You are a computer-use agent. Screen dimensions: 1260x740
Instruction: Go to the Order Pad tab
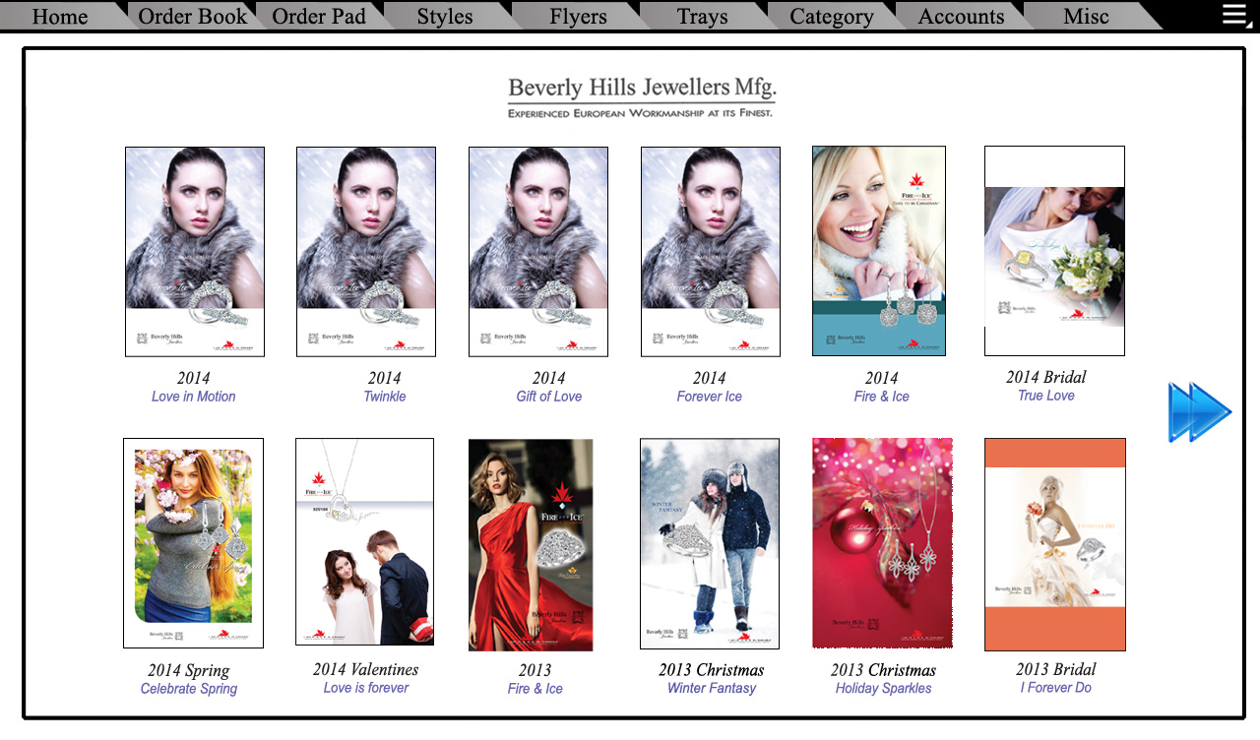pos(319,16)
